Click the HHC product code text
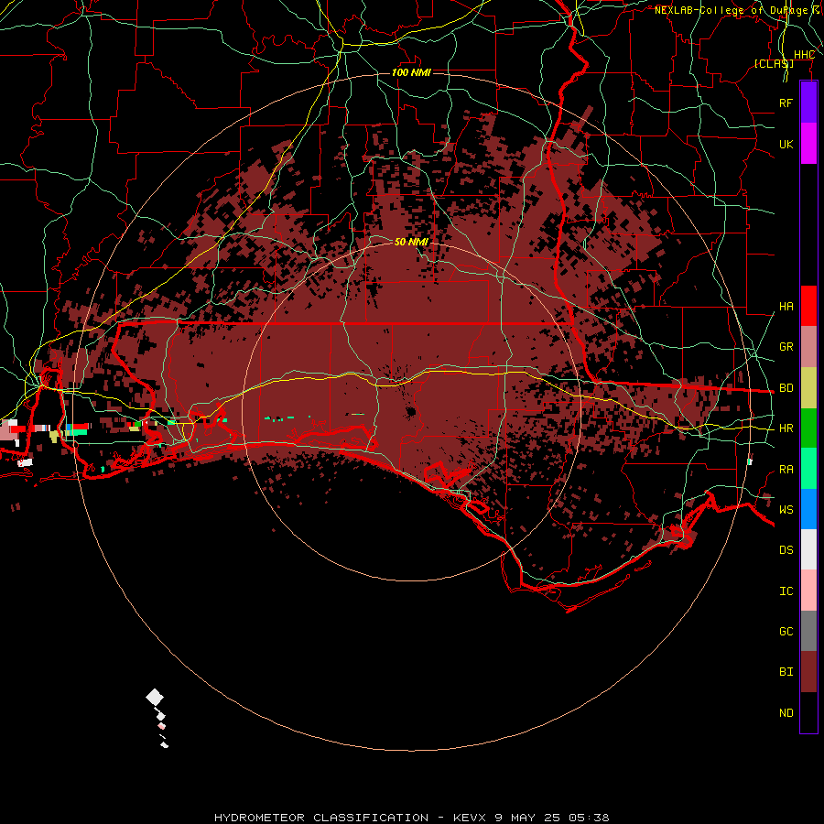This screenshot has width=824, height=824. coord(804,55)
